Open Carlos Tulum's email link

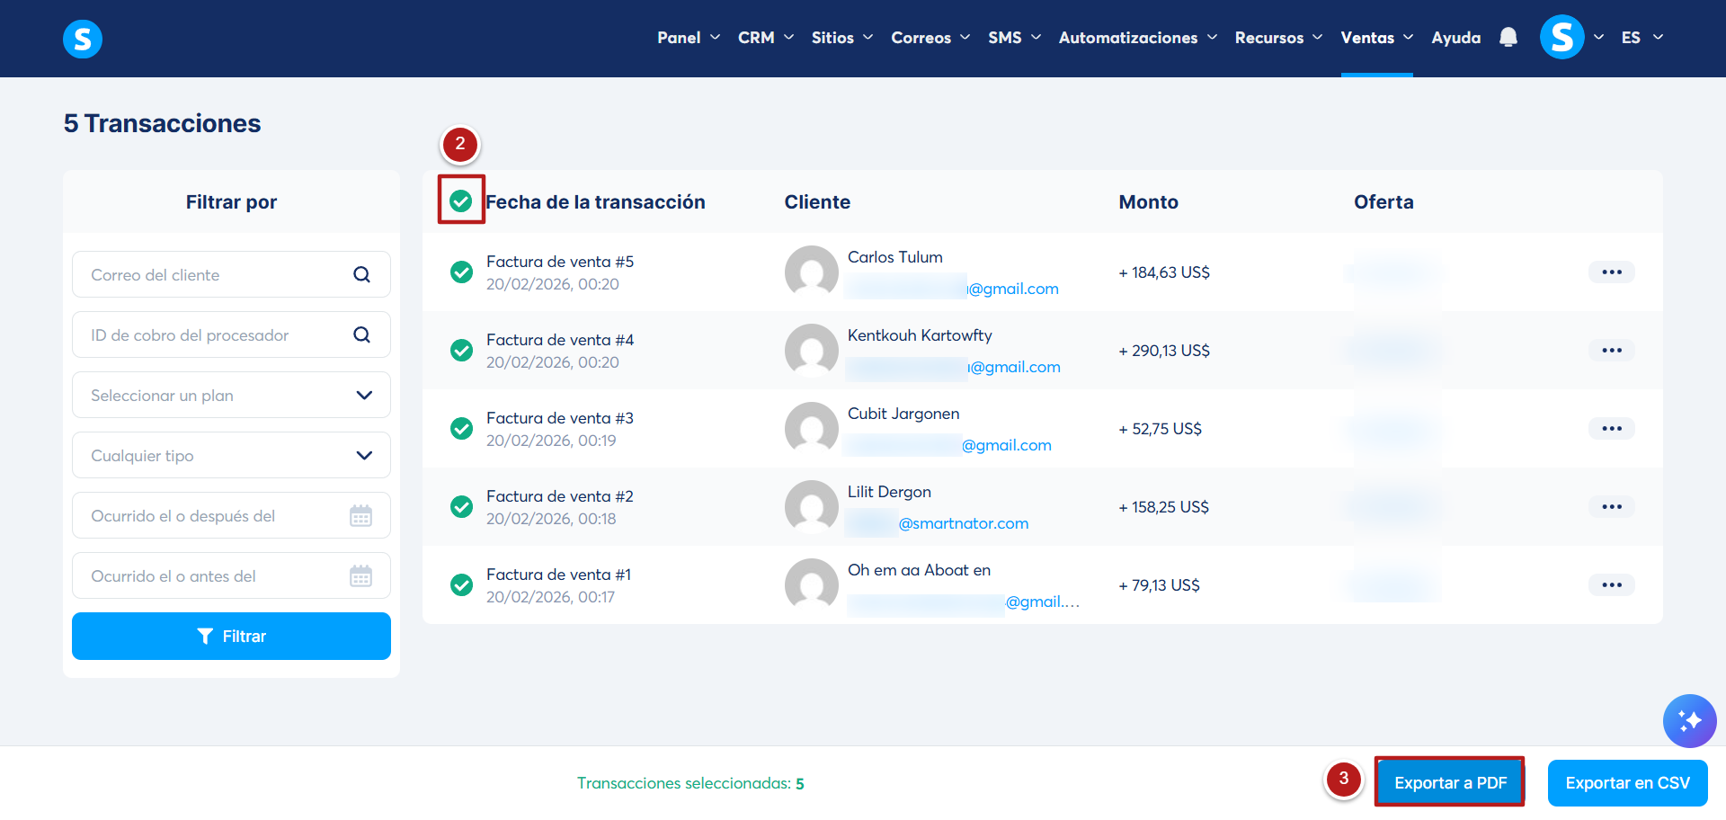coord(953,289)
